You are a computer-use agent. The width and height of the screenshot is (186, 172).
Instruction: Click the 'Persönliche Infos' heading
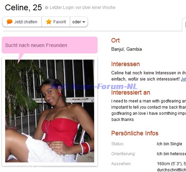(135, 133)
